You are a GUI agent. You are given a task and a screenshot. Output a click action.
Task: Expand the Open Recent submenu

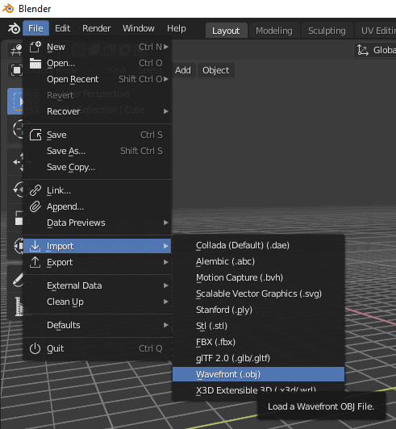97,79
